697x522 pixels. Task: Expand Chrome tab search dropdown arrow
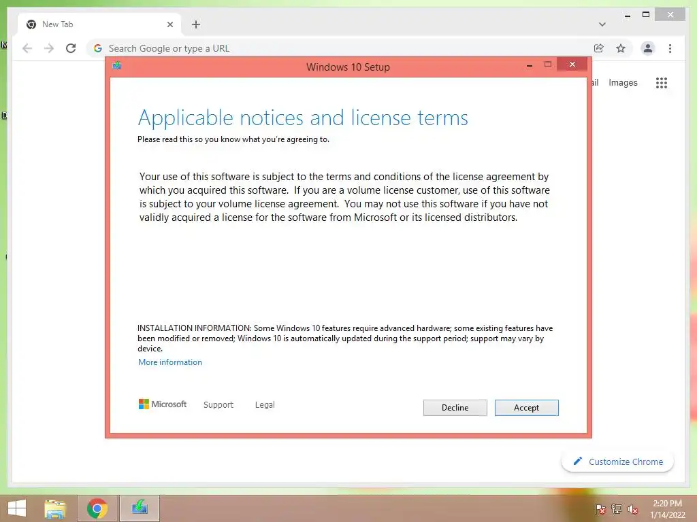click(x=602, y=24)
